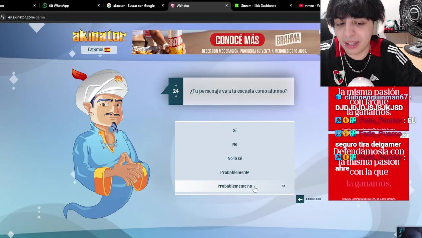Click the double arrow on "Probablemente no"
This screenshot has width=422, height=238.
coord(284,186)
